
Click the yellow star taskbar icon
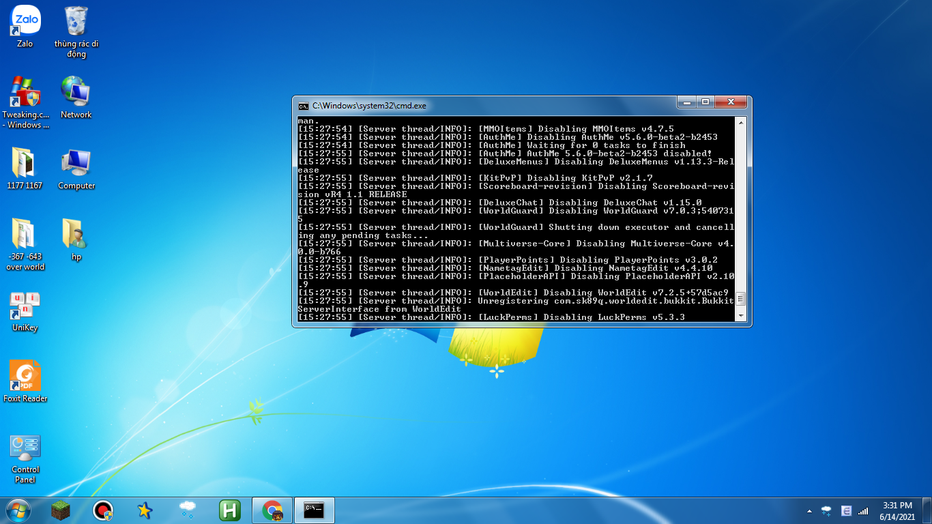pyautogui.click(x=145, y=510)
